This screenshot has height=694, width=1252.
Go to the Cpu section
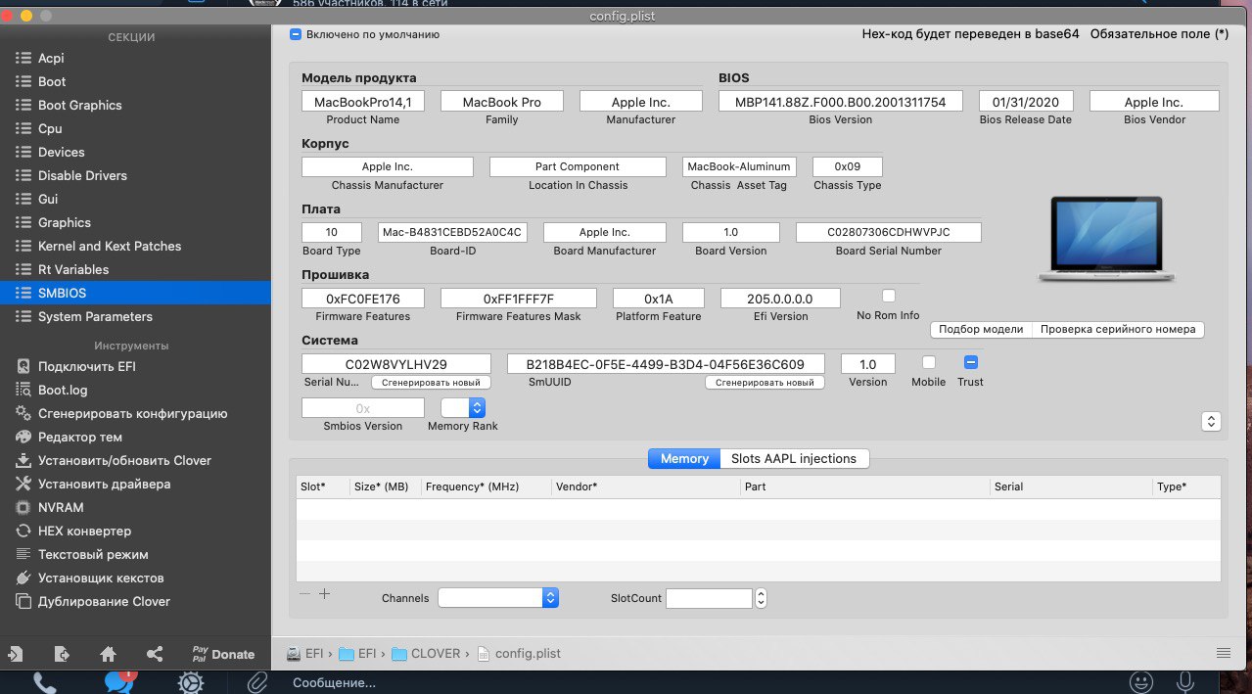tap(135, 128)
